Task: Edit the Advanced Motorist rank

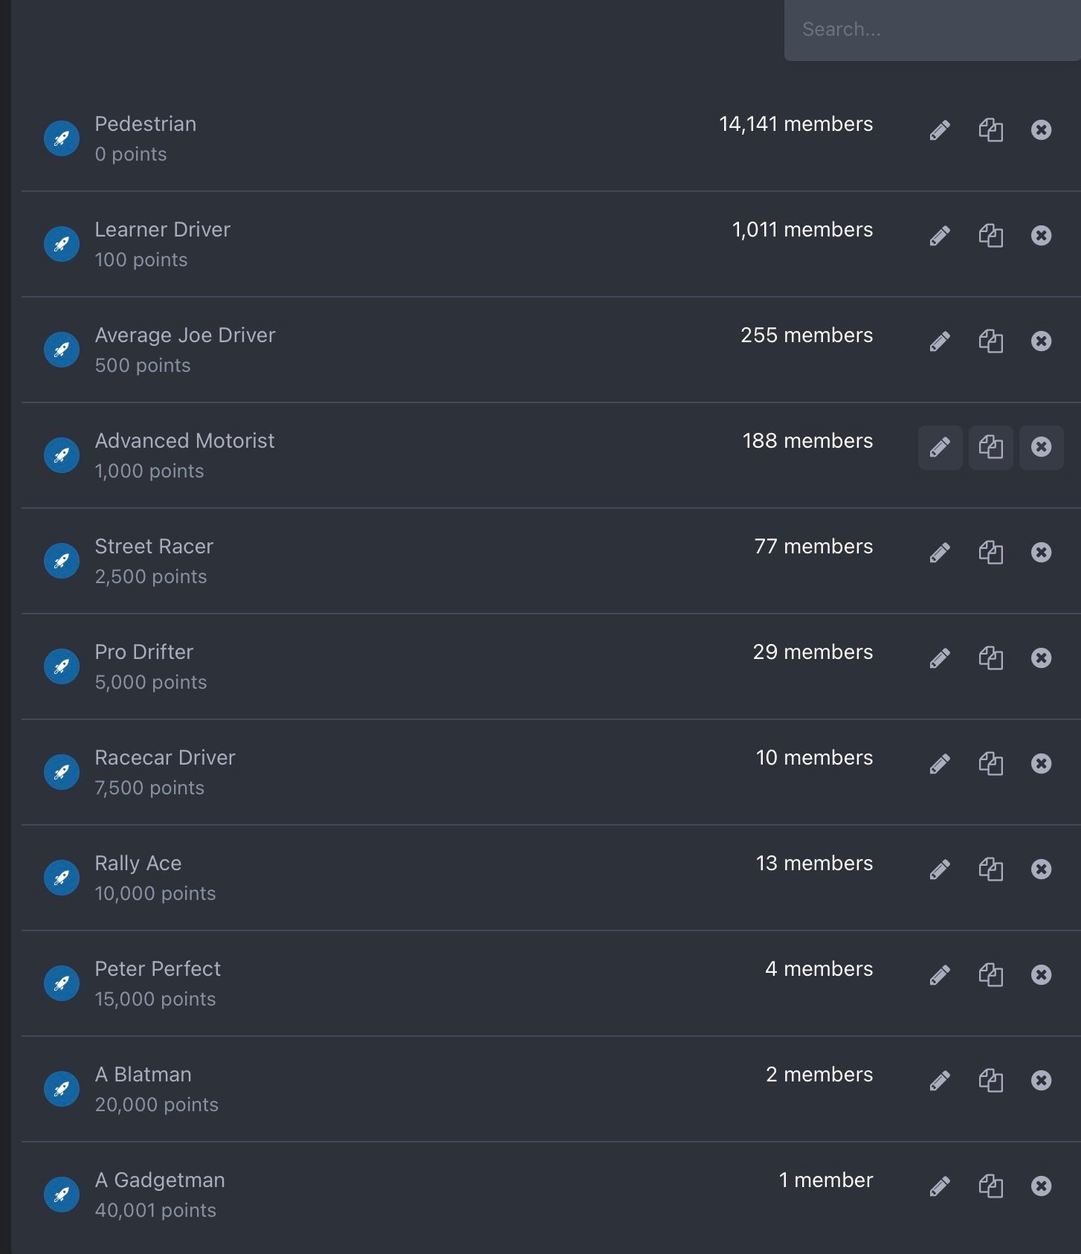Action: [x=940, y=447]
